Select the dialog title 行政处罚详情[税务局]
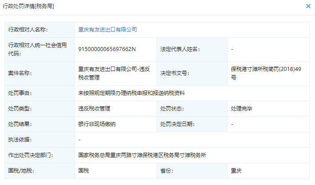The width and height of the screenshot is (315, 185). (x=28, y=6)
